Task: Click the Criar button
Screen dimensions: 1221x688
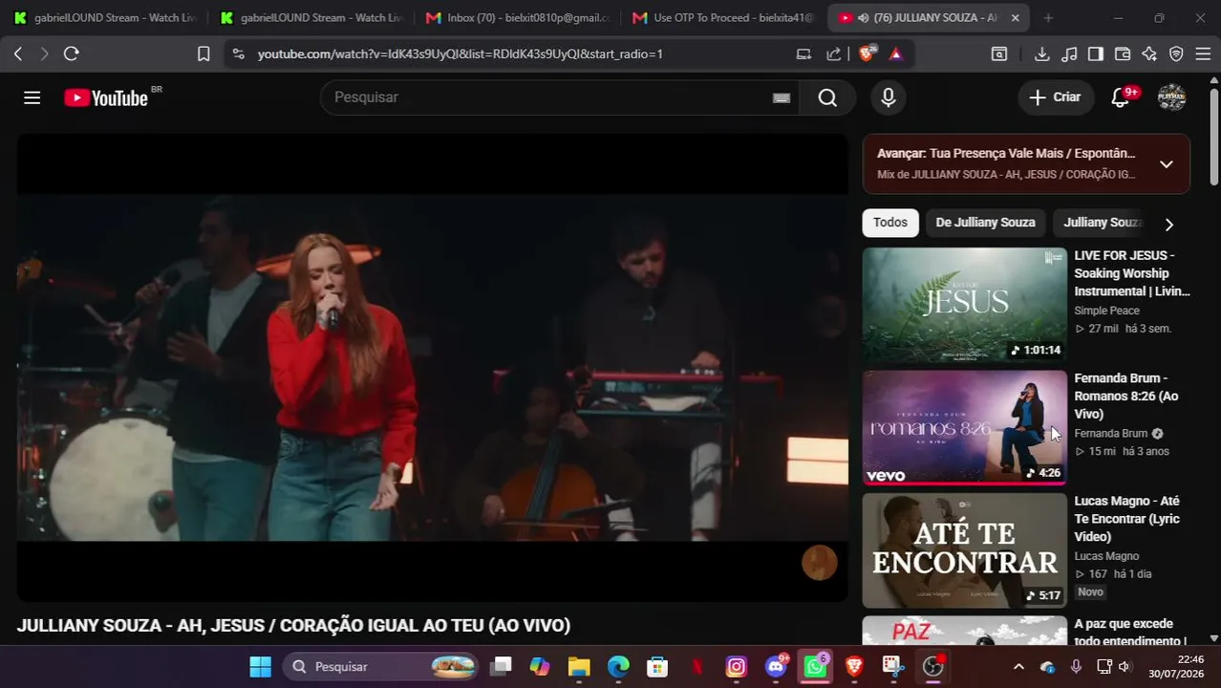Action: point(1056,97)
